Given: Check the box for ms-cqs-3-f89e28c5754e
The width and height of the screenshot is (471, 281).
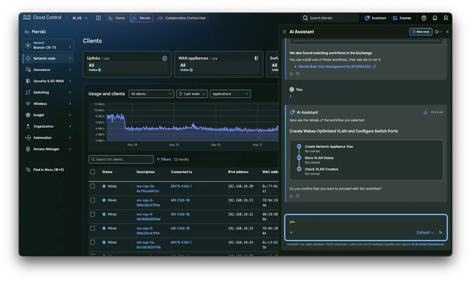Looking at the screenshot, I should point(93,200).
